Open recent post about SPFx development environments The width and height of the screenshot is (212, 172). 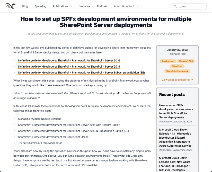point(176,111)
